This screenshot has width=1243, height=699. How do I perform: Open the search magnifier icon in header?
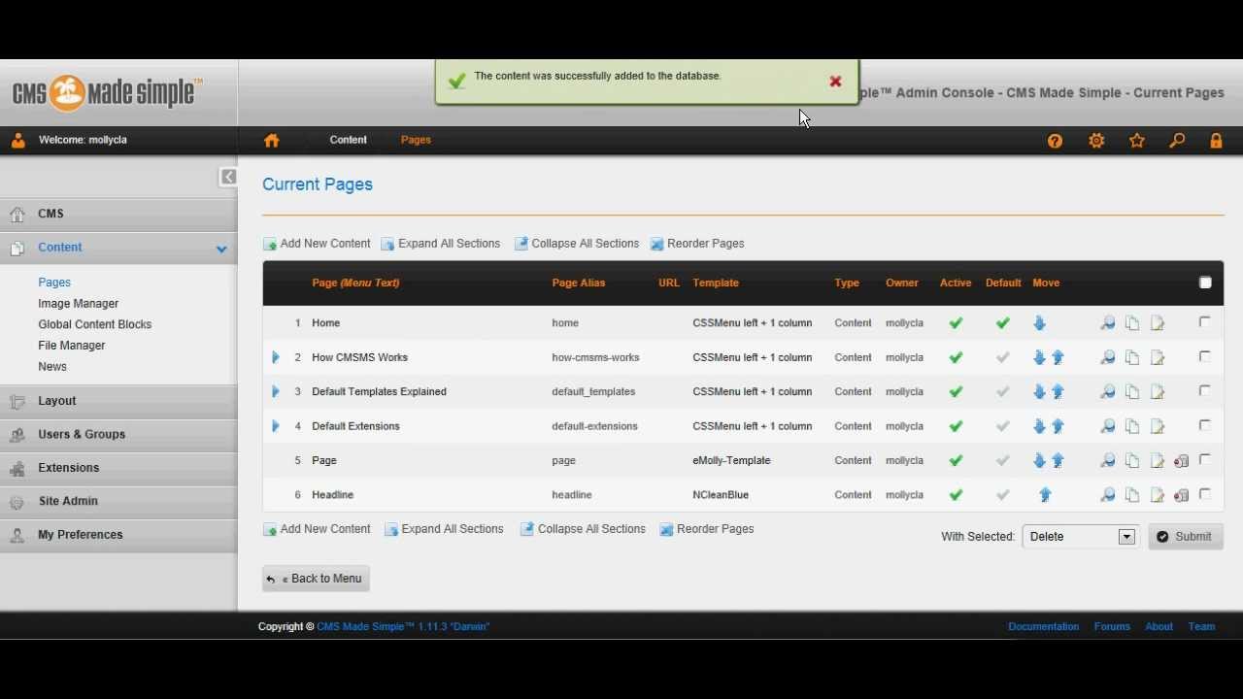1177,141
